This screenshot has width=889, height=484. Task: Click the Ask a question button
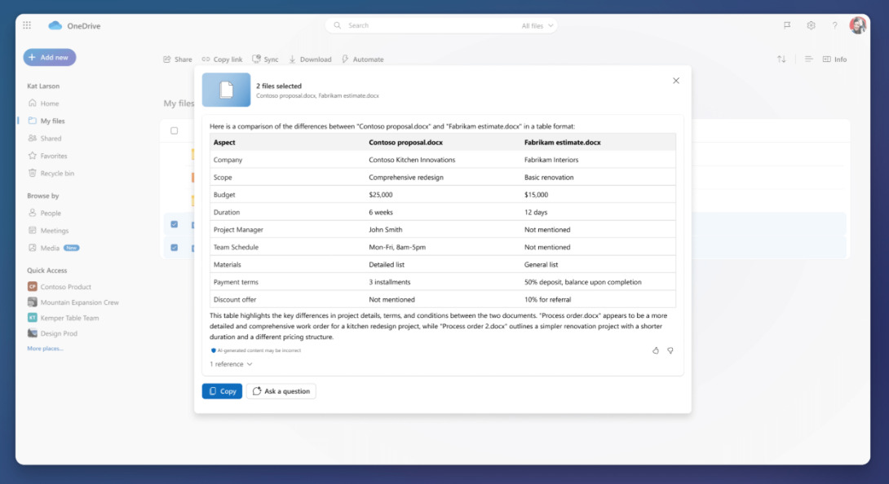coord(281,391)
